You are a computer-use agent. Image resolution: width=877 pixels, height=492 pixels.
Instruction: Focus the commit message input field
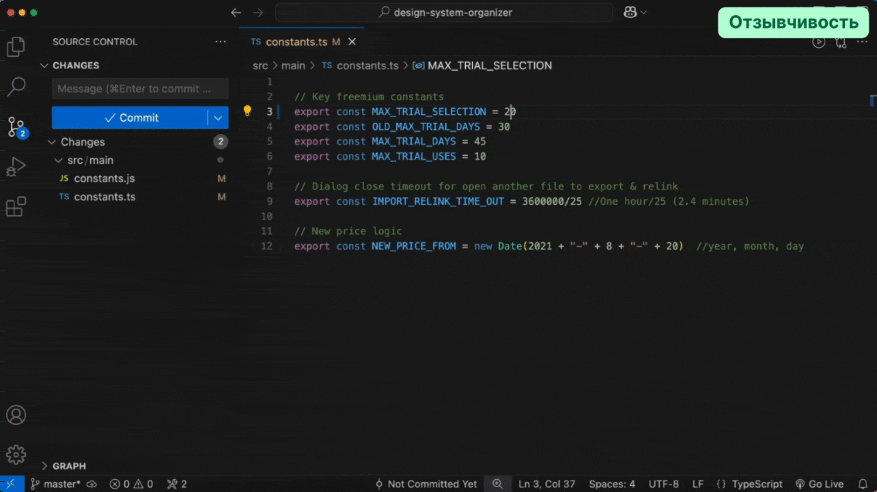coord(140,89)
